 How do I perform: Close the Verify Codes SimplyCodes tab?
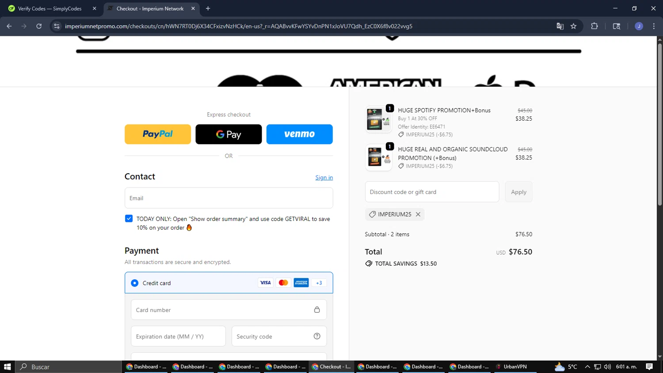[x=94, y=8]
